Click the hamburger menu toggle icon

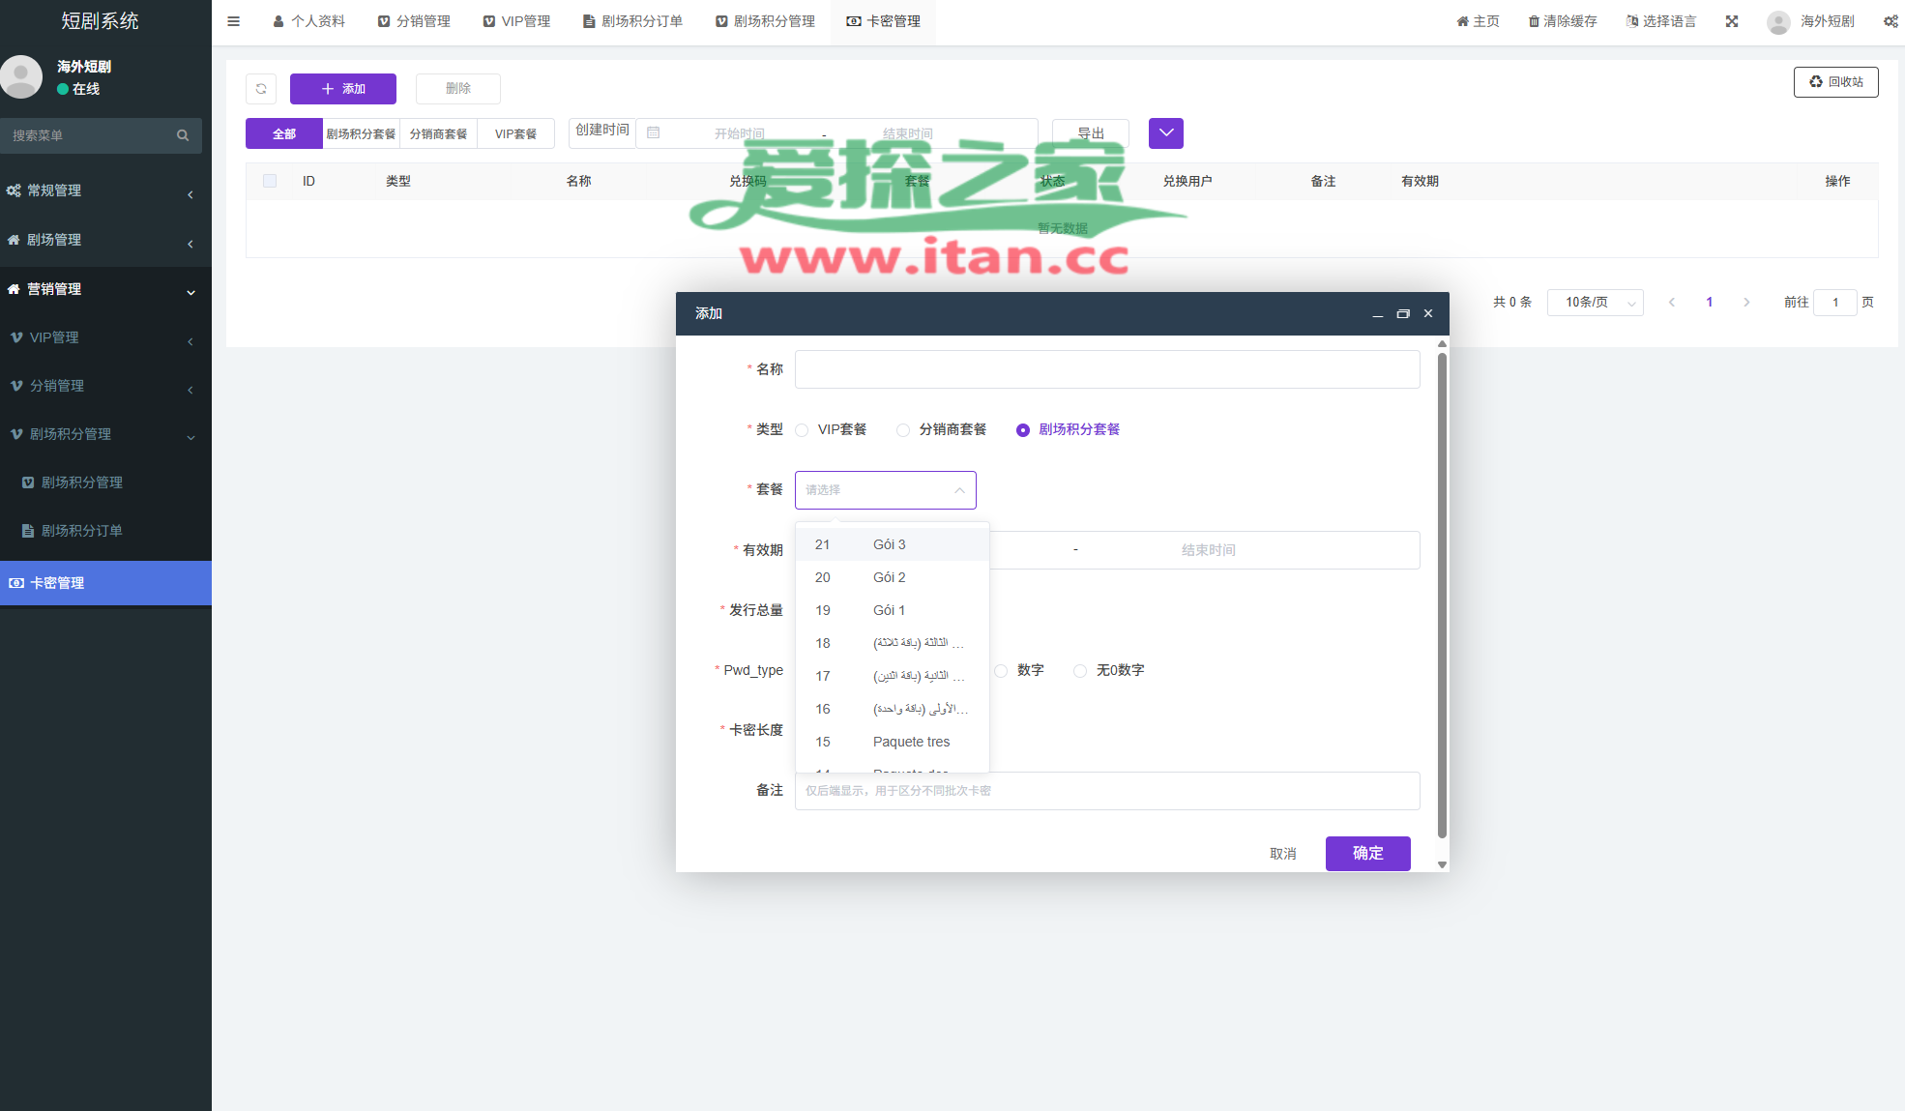(x=233, y=21)
